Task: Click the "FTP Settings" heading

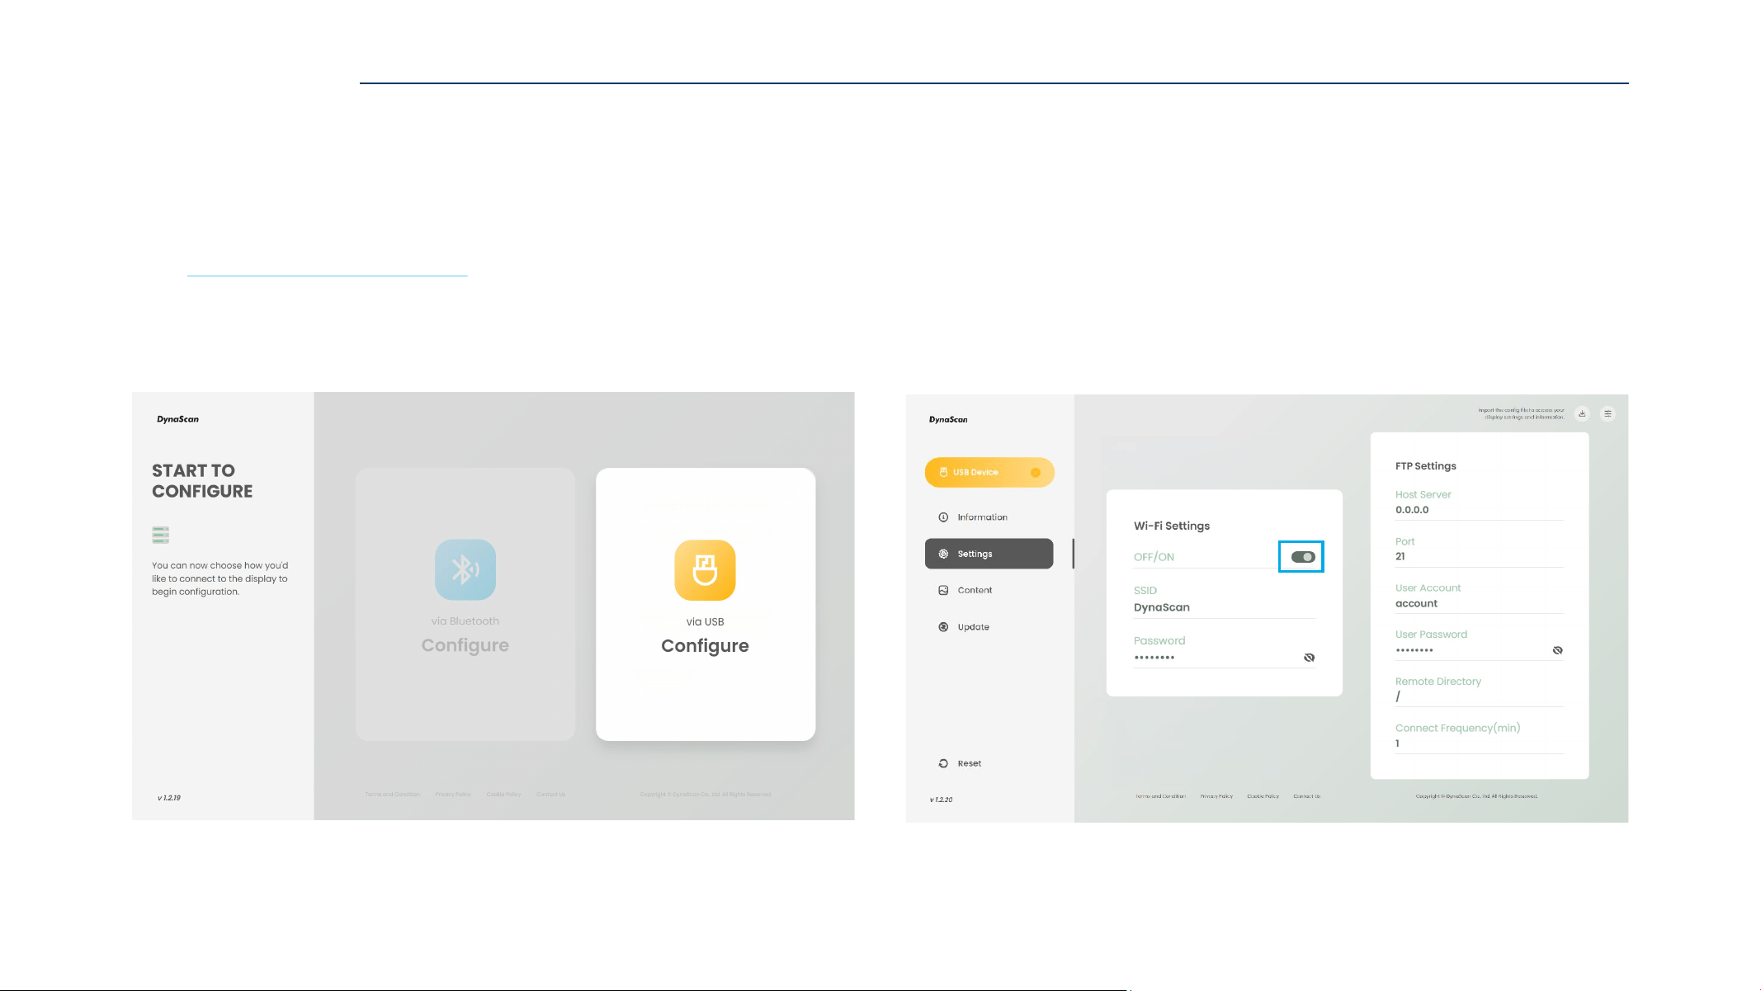Action: click(1425, 466)
